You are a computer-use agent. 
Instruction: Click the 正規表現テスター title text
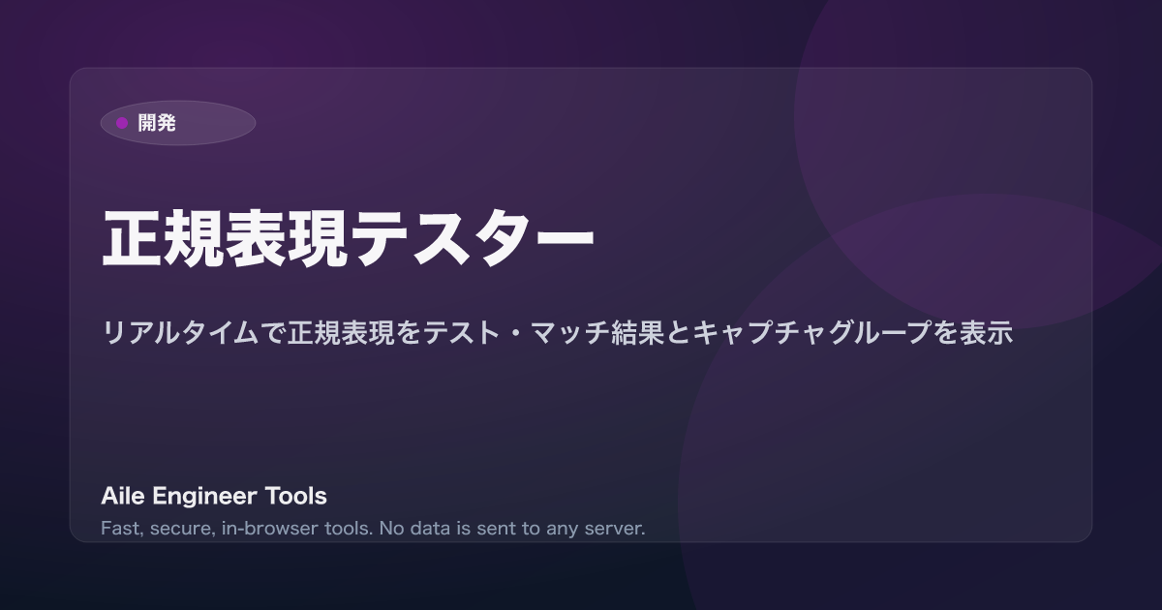pos(348,237)
